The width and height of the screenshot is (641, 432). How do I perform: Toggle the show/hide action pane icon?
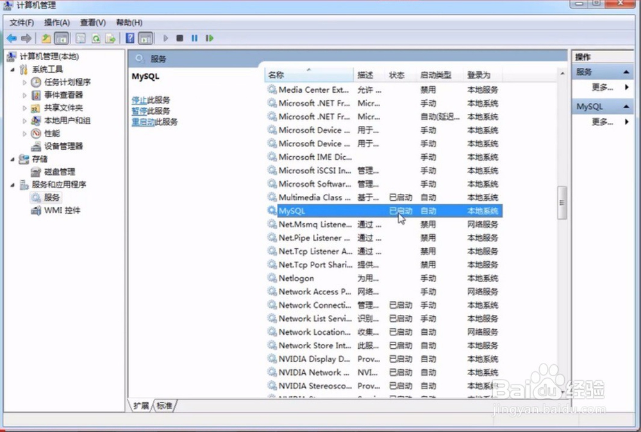[146, 38]
